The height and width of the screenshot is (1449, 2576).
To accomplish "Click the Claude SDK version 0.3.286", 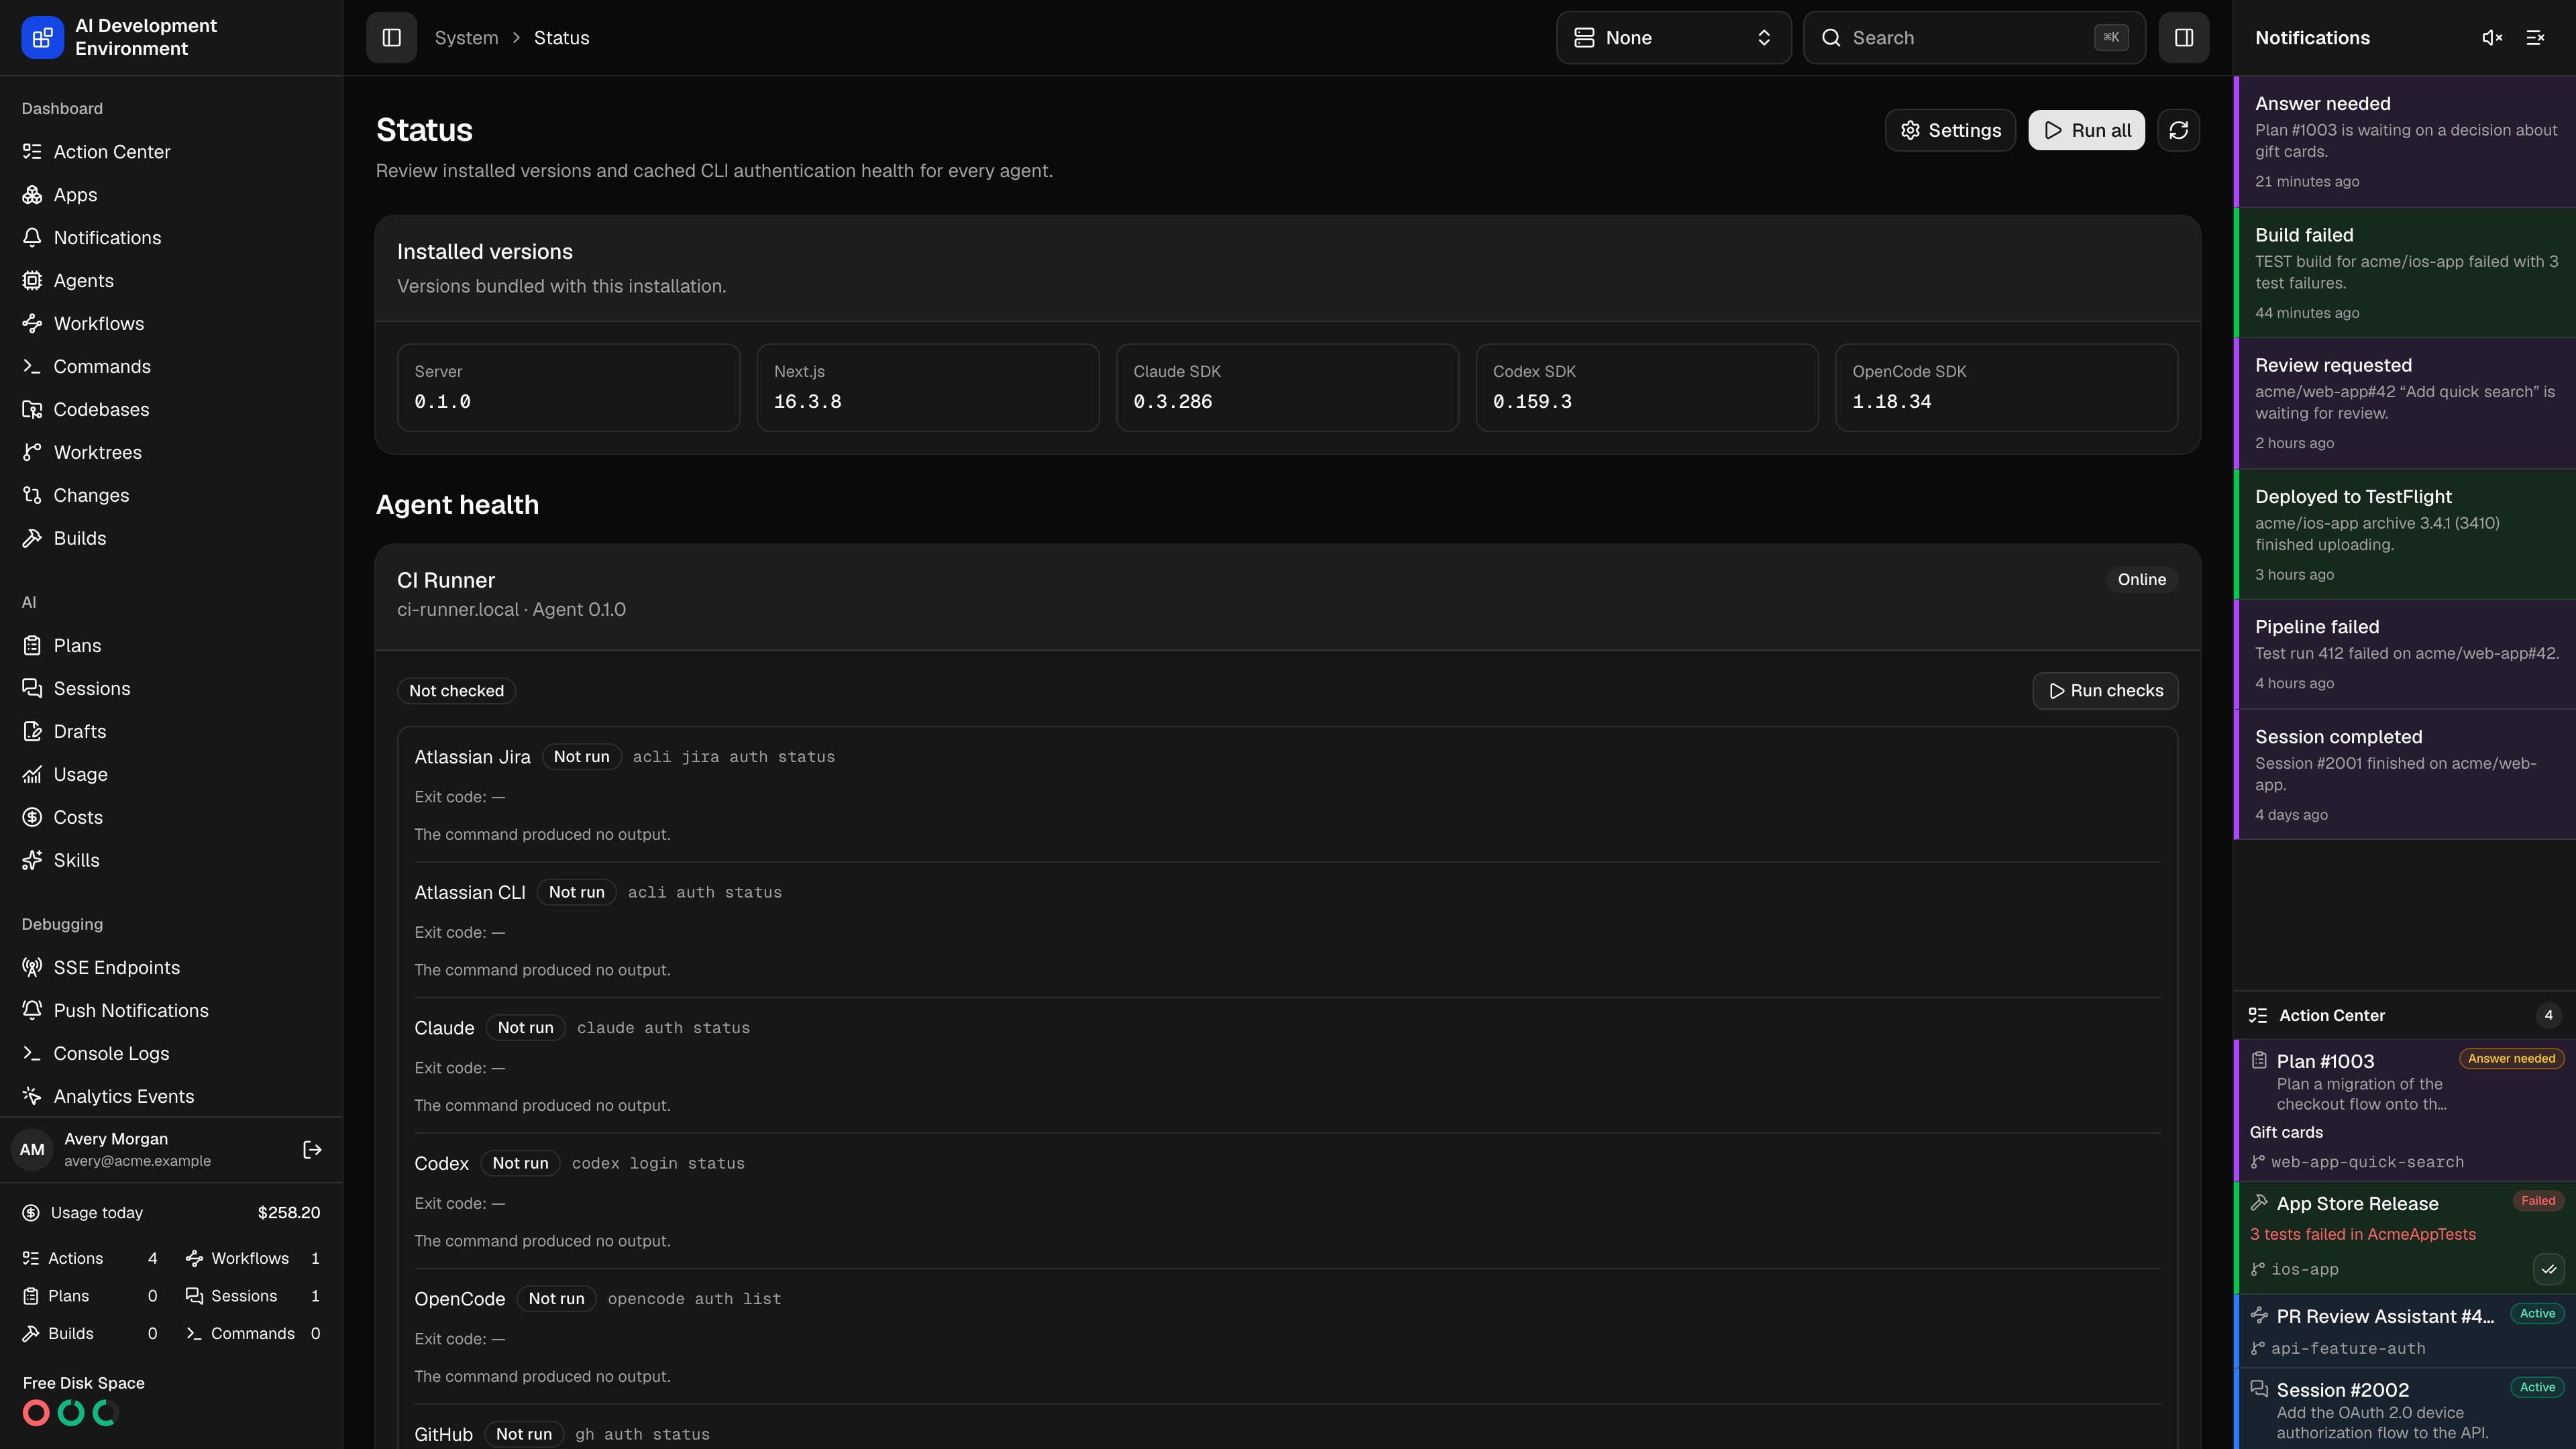I will tap(1172, 402).
